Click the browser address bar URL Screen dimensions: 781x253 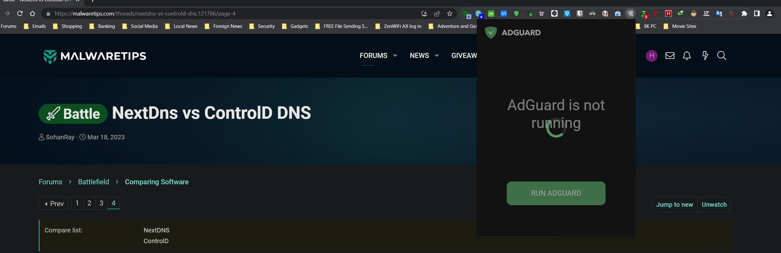tap(145, 14)
